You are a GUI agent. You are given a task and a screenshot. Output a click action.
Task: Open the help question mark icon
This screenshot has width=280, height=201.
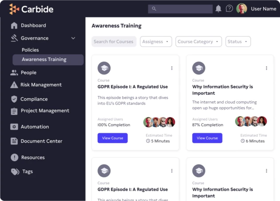pyautogui.click(x=229, y=8)
